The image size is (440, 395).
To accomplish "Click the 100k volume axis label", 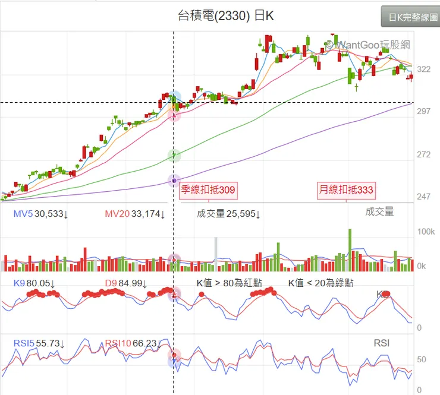I will point(426,232).
